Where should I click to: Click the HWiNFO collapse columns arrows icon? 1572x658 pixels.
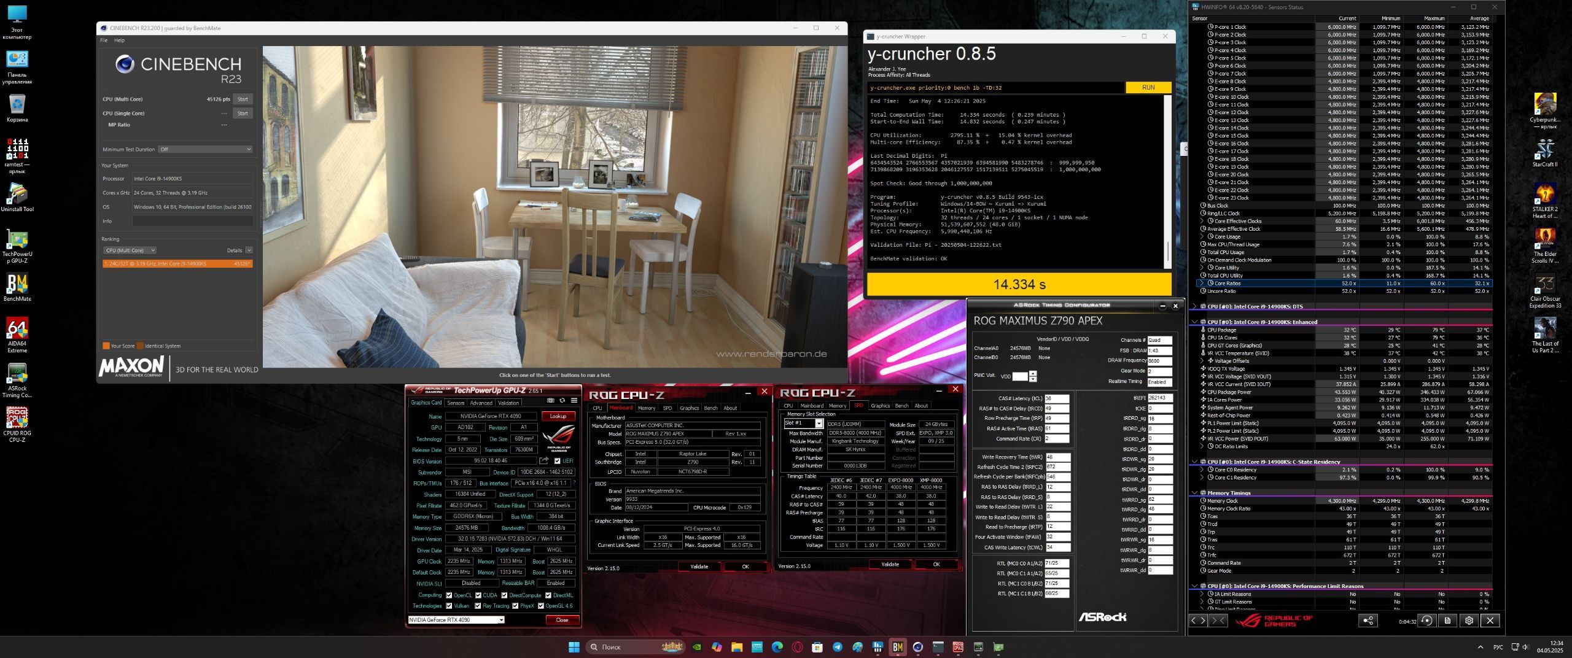click(1218, 621)
